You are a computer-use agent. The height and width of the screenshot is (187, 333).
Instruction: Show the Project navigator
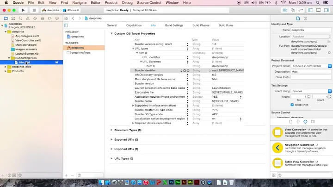[6, 18]
